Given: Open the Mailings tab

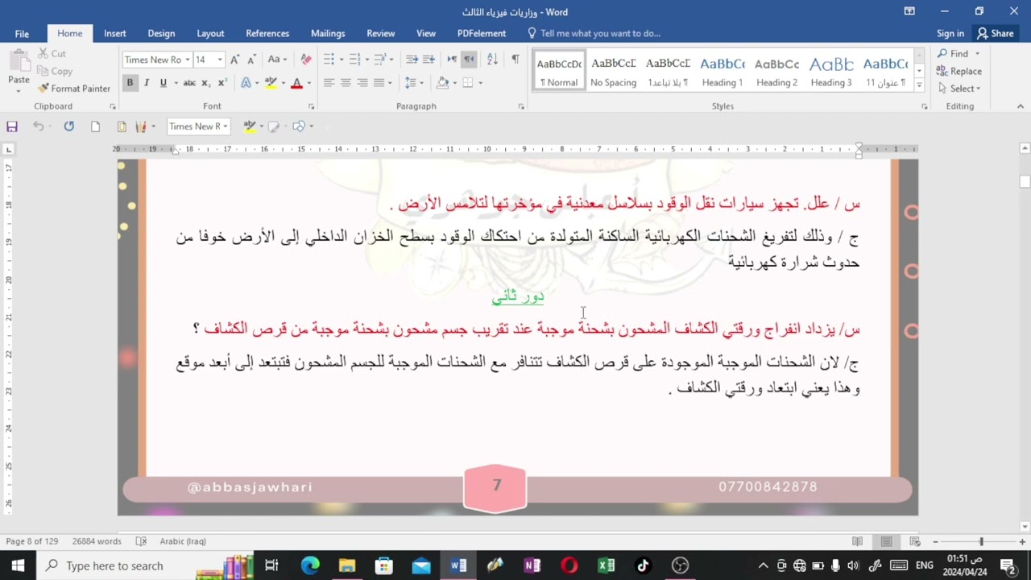Looking at the screenshot, I should (x=328, y=34).
